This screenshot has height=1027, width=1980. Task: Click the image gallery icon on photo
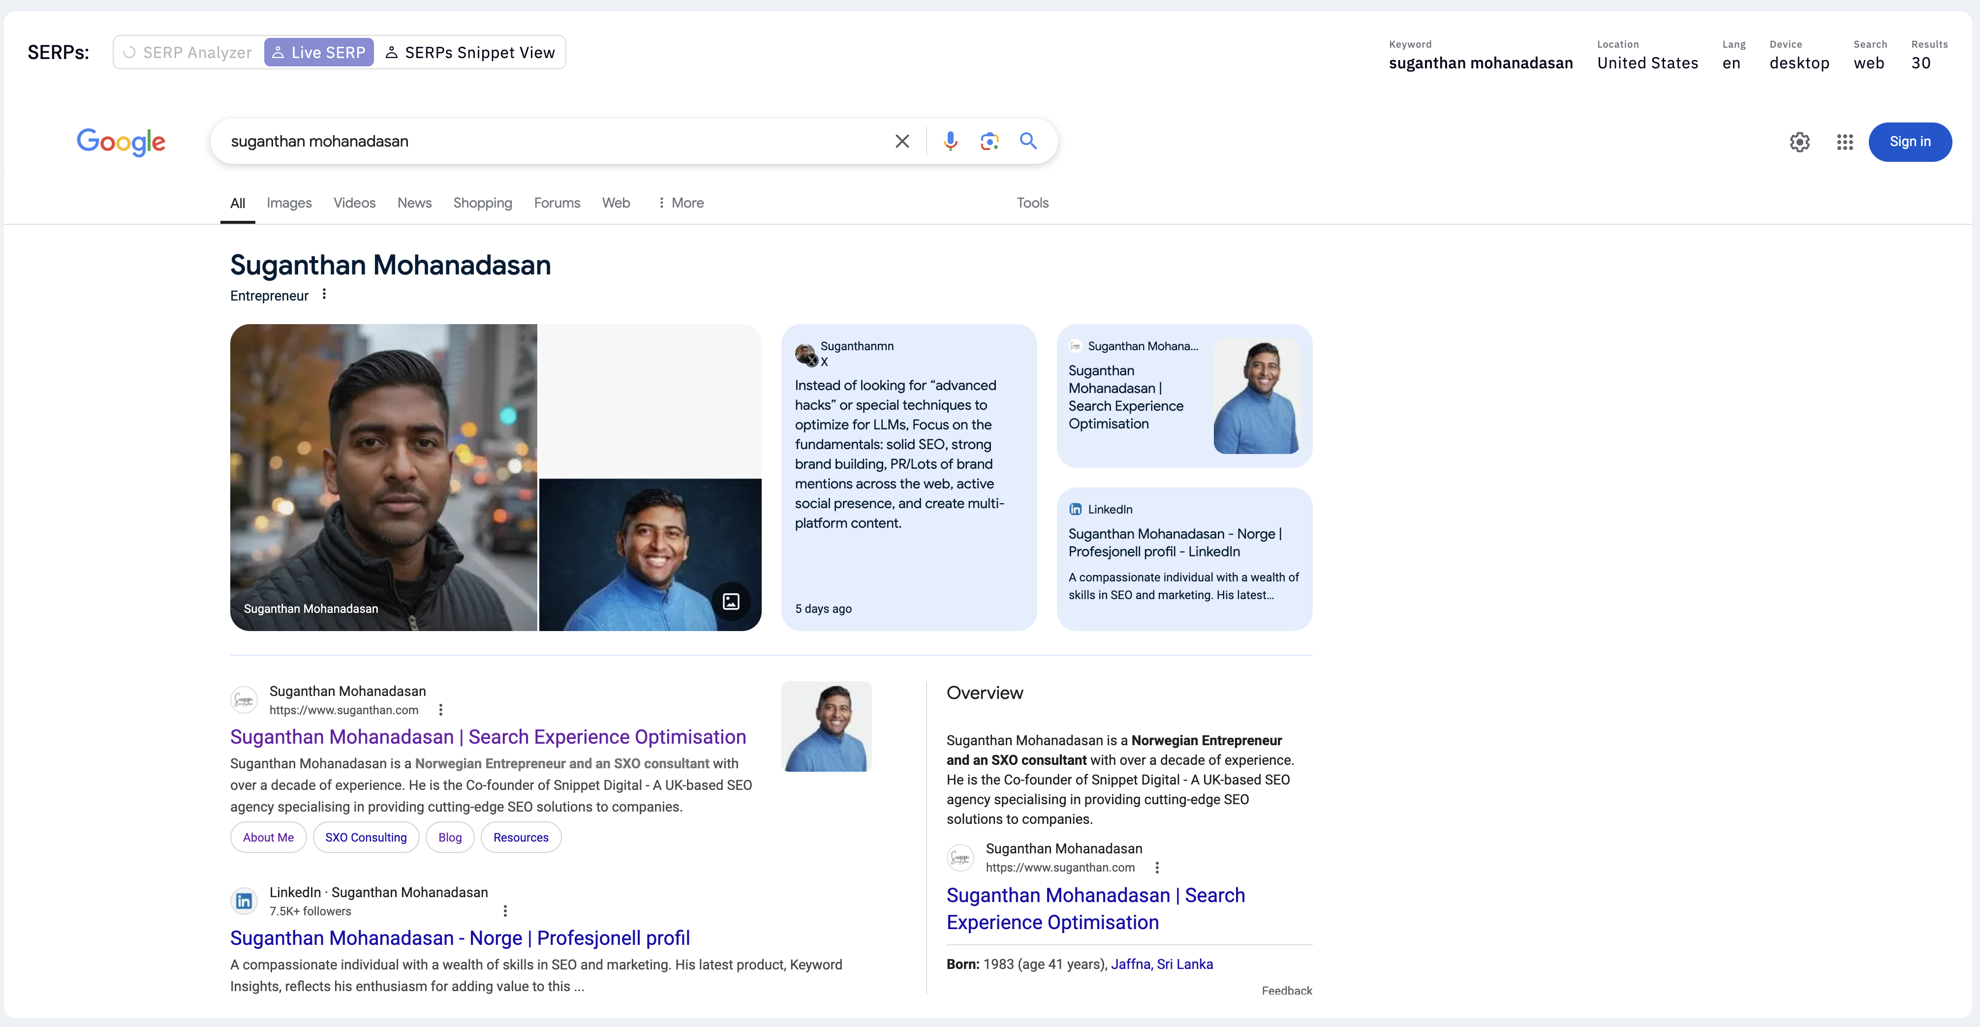click(731, 602)
